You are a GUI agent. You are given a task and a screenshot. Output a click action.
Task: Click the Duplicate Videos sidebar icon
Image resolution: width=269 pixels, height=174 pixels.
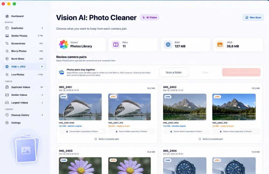[x=7, y=87]
